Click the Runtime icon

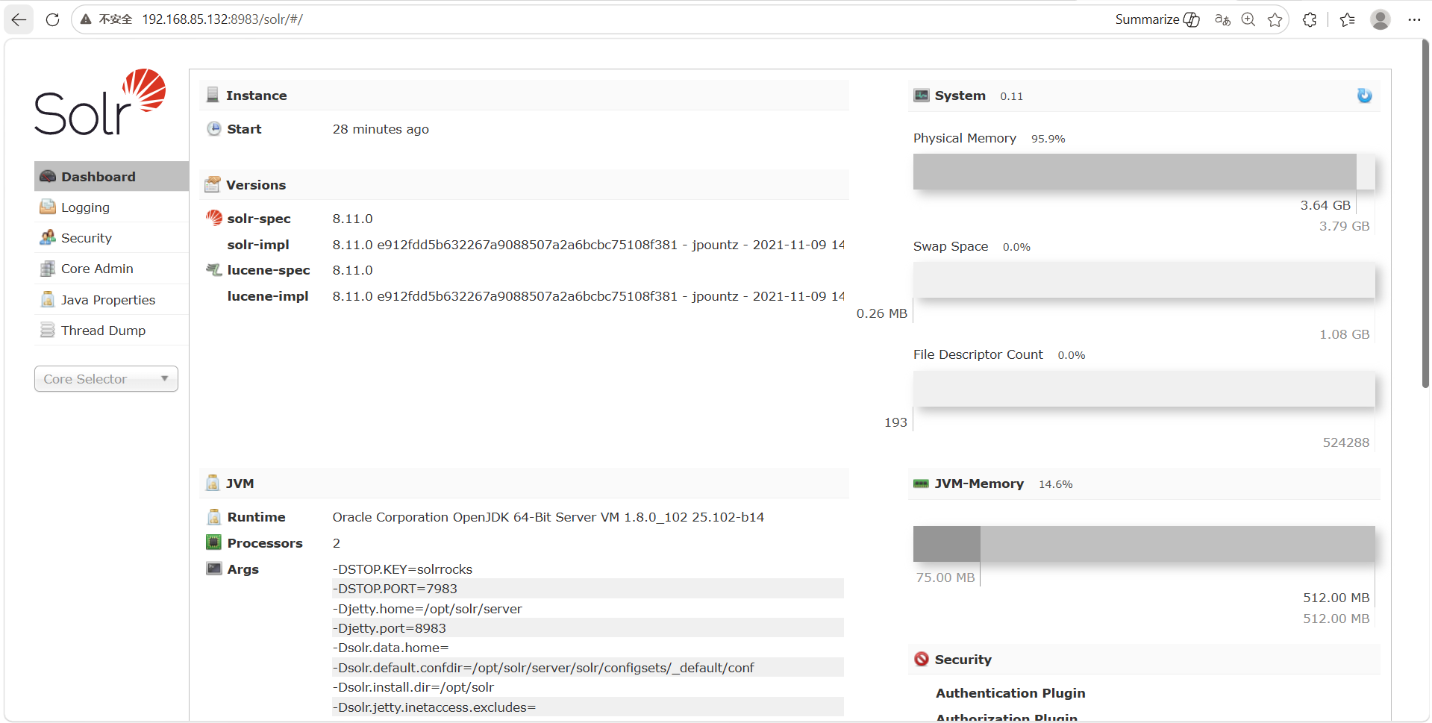214,517
